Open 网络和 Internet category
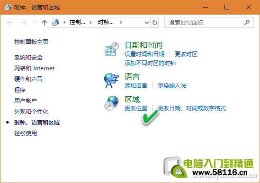The width and height of the screenshot is (260, 183). pyautogui.click(x=34, y=68)
